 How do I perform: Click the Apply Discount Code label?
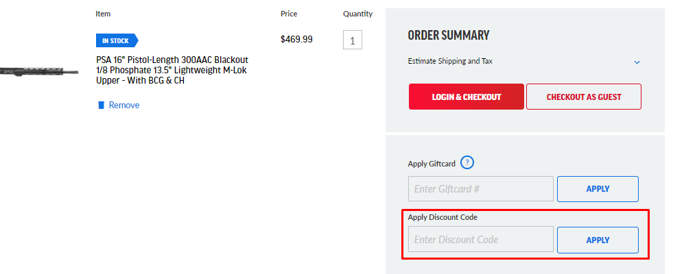pyautogui.click(x=443, y=217)
